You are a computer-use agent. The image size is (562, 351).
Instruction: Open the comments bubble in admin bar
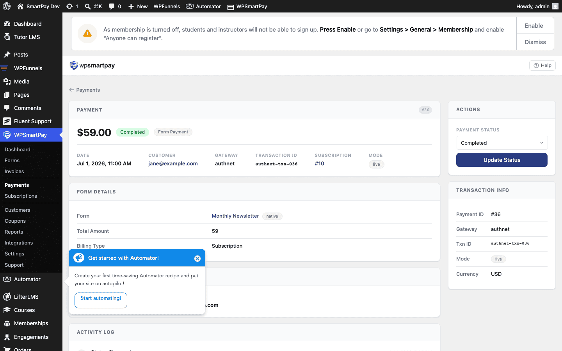(x=115, y=6)
